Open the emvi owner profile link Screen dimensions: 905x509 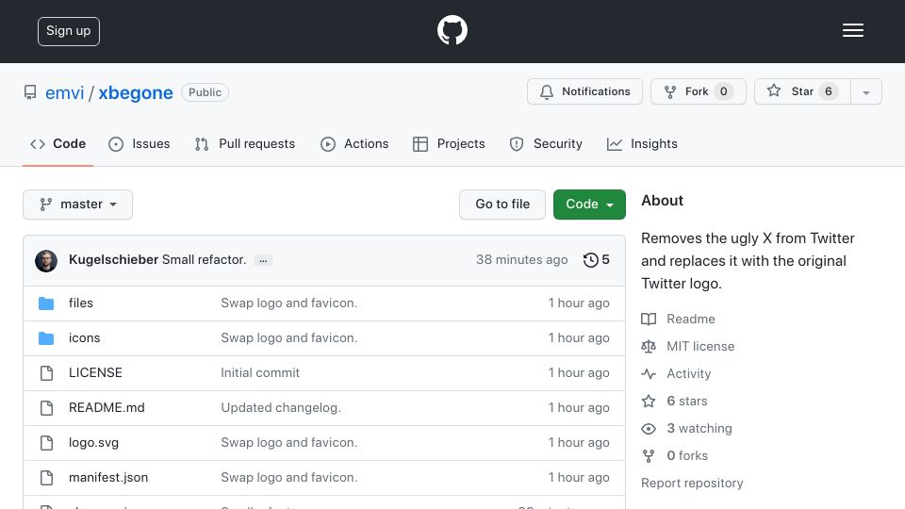65,92
